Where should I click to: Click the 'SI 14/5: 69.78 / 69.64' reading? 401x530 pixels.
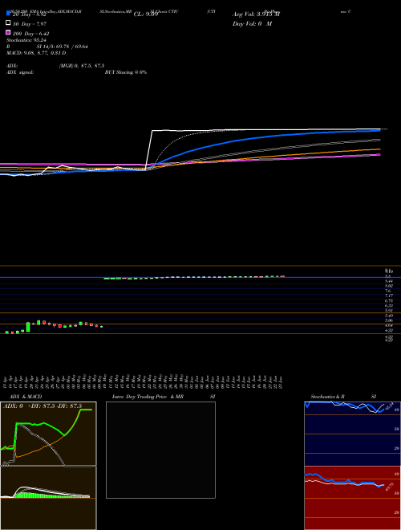63,47
